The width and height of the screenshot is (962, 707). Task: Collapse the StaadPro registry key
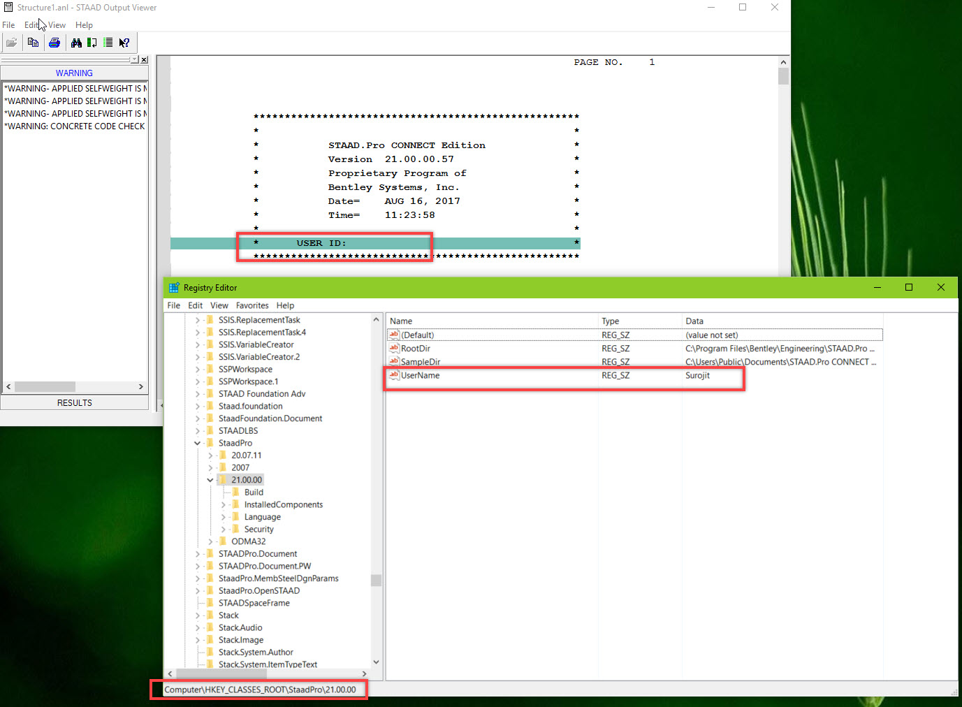coord(198,443)
